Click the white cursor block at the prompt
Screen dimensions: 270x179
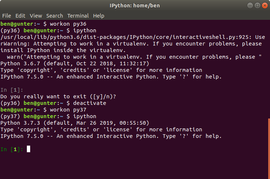28,149
